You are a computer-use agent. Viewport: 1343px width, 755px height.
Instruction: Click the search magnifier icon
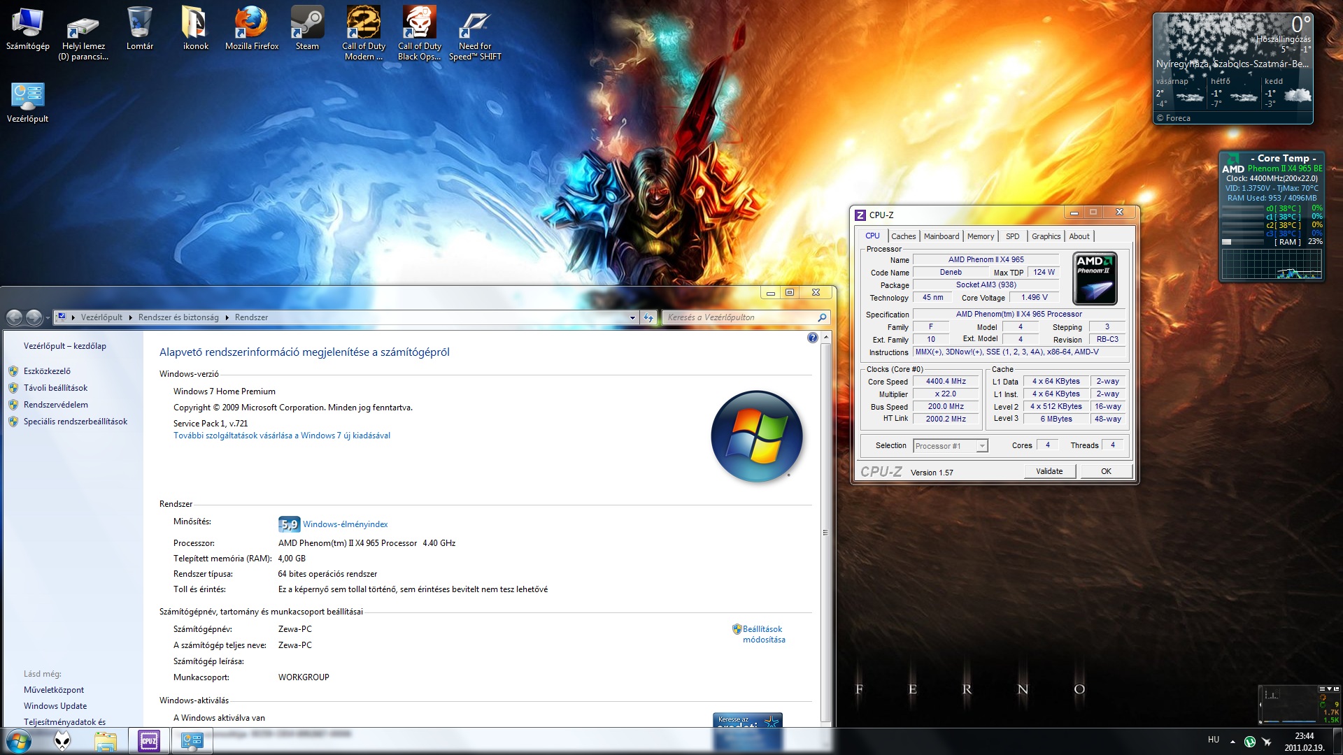pyautogui.click(x=822, y=317)
